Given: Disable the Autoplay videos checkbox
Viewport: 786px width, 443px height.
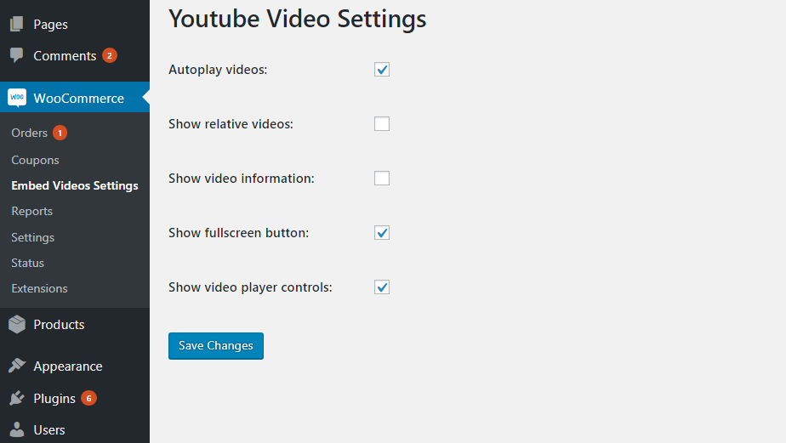Looking at the screenshot, I should pyautogui.click(x=382, y=70).
